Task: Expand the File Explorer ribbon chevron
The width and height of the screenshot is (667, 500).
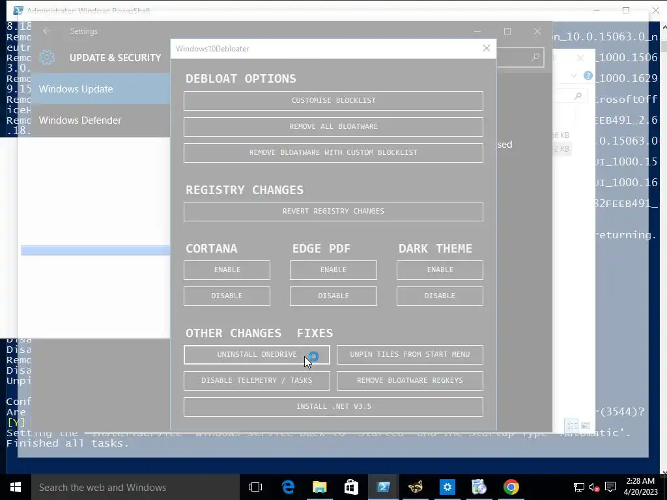Action: coord(573,76)
